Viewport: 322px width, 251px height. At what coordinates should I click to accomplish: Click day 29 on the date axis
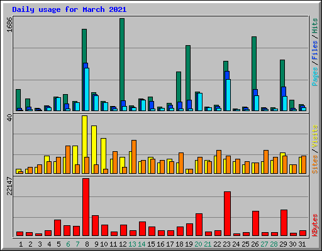click(x=283, y=244)
